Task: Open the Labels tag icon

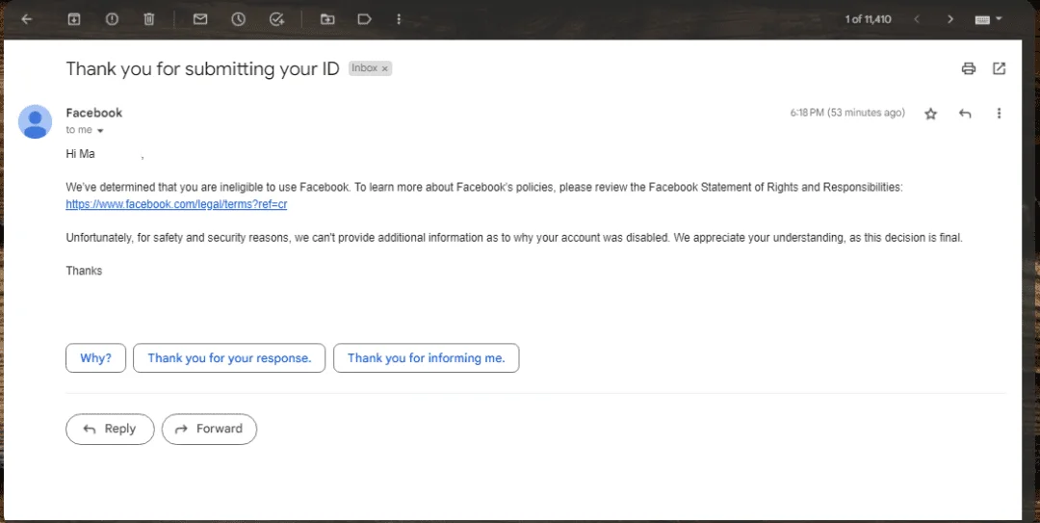Action: (x=364, y=19)
